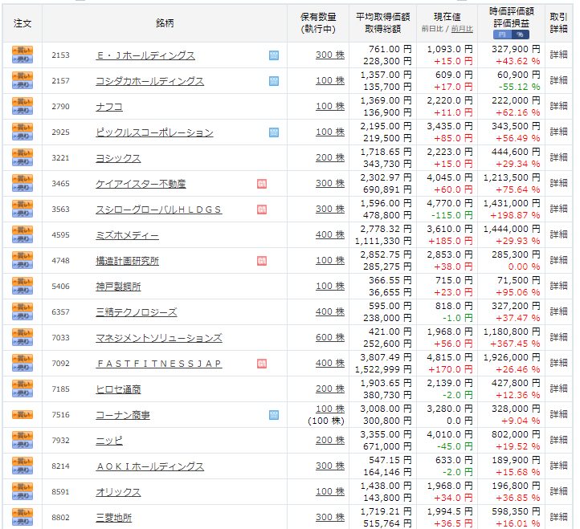The image size is (580, 529).
Task: Click the blue badge icon beside ピックルスコーポレーション
Action: pyautogui.click(x=274, y=132)
